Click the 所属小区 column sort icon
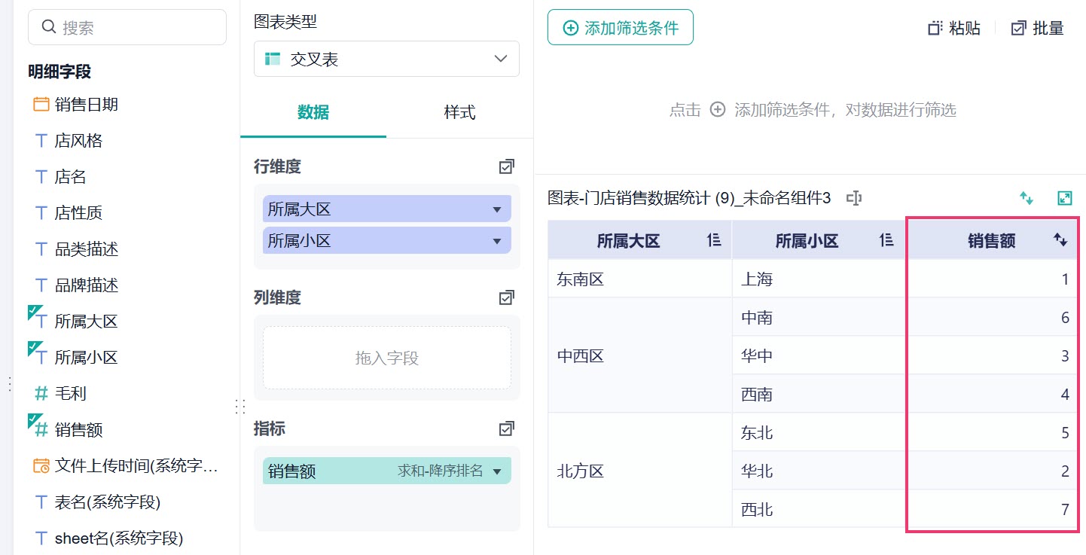 887,240
